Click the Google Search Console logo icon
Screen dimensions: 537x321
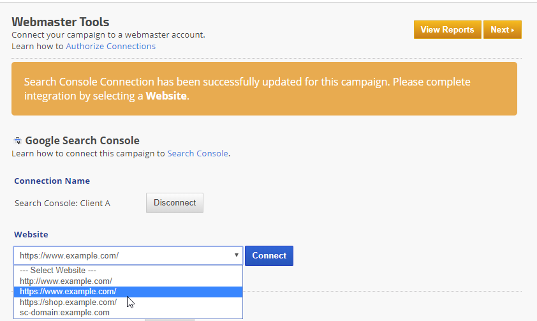[17, 141]
